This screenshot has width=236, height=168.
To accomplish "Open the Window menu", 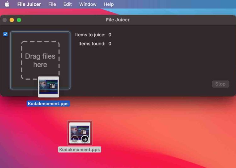I will pos(87,4).
